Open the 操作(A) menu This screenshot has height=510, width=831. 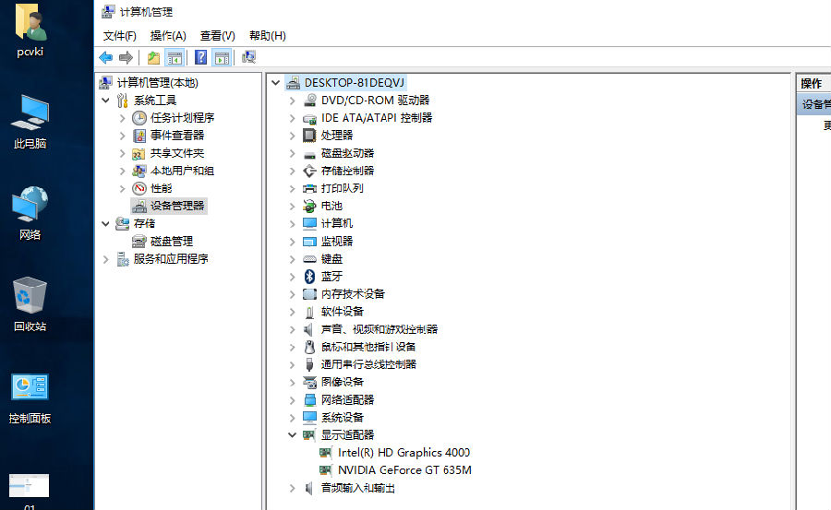168,36
